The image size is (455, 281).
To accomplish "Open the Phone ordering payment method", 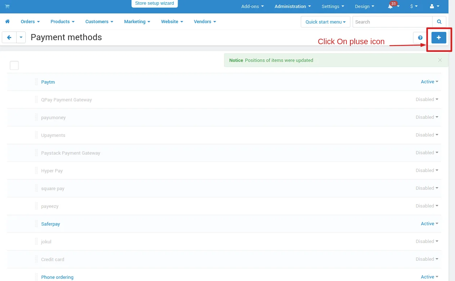I will (57, 277).
